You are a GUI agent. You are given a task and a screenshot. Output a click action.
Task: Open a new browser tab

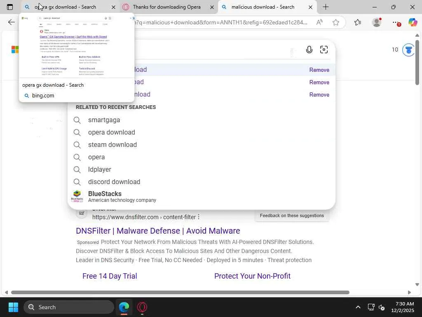click(326, 7)
